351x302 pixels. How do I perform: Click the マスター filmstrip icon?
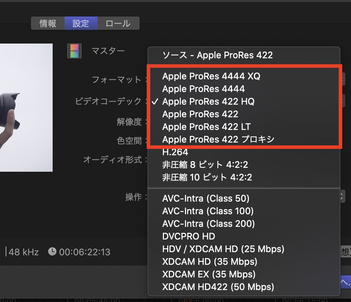point(74,51)
